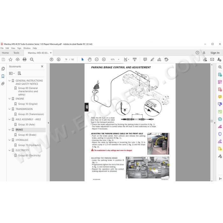Collapse the left navigation pane arrow
The height and width of the screenshot is (223, 223).
click(48, 123)
